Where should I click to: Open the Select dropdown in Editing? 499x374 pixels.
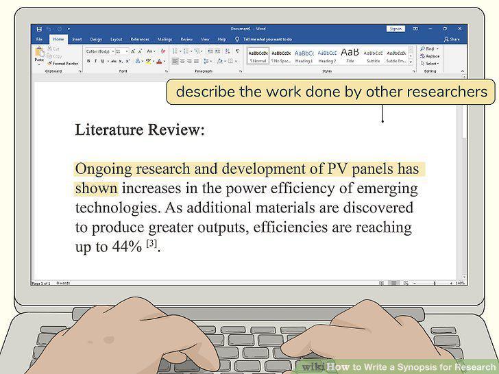coord(430,63)
